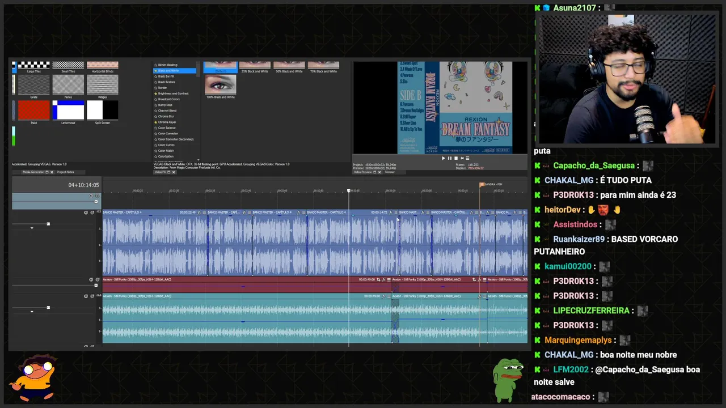This screenshot has width=726, height=408.
Task: Choose Black Restore in the FX list
Action: (167, 82)
